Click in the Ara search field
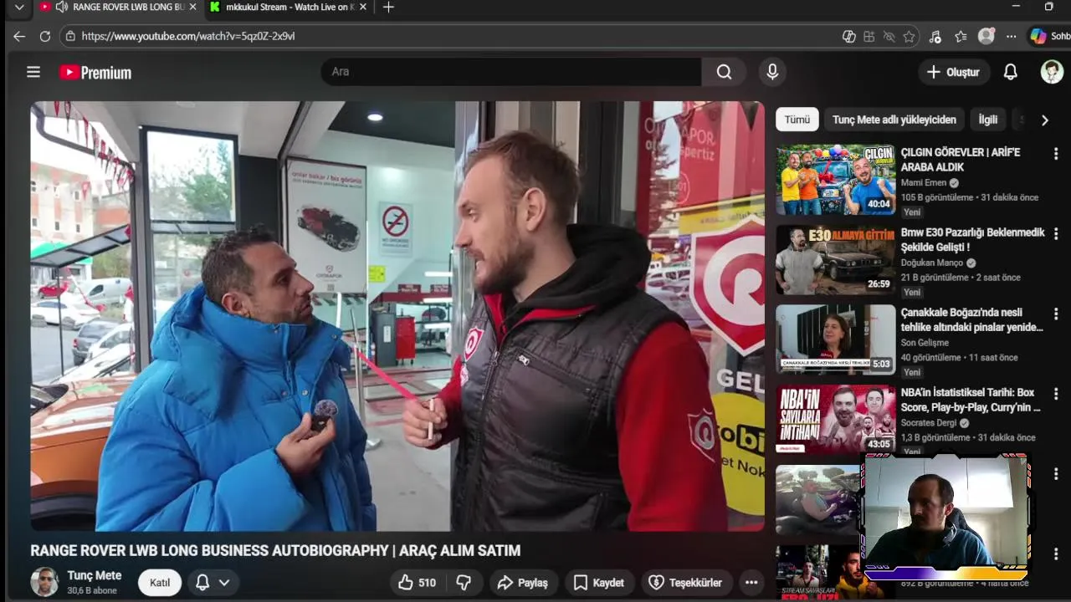The image size is (1071, 602). pyautogui.click(x=510, y=72)
